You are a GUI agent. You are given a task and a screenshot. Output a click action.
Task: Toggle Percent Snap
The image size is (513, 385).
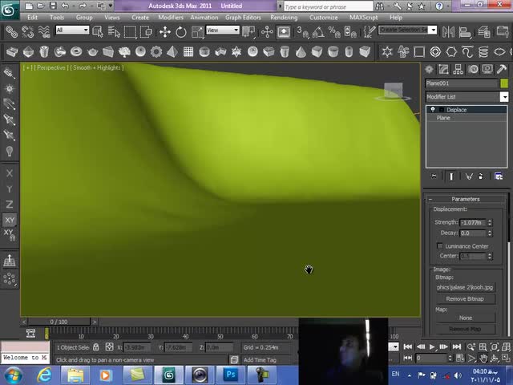334,32
